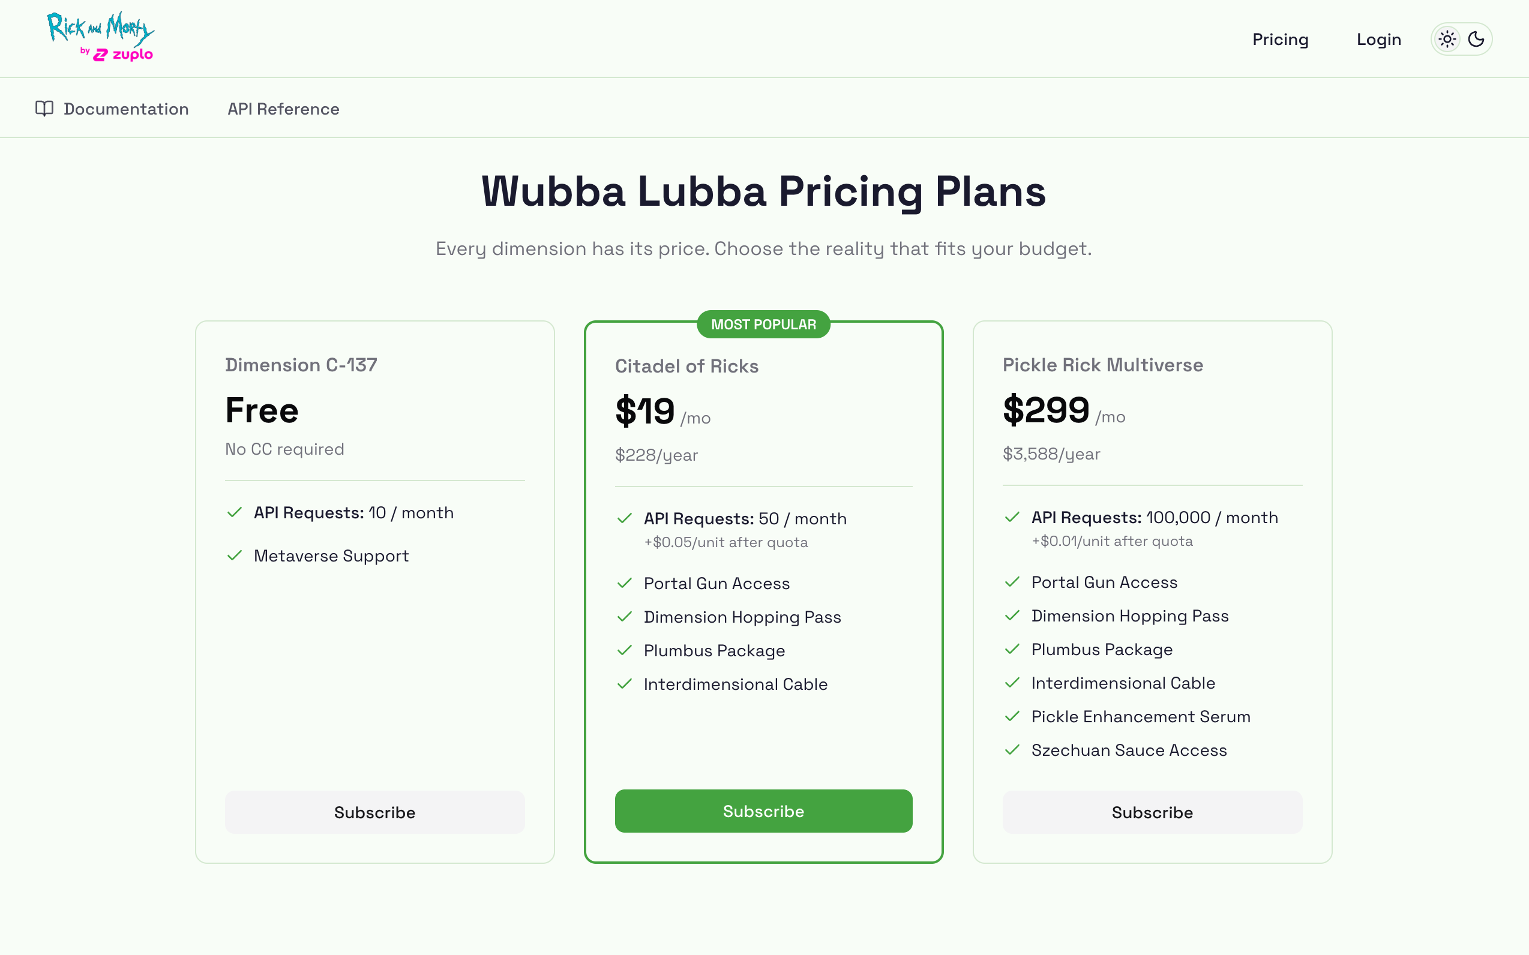
Task: Open the Documentation tab
Action: [126, 109]
